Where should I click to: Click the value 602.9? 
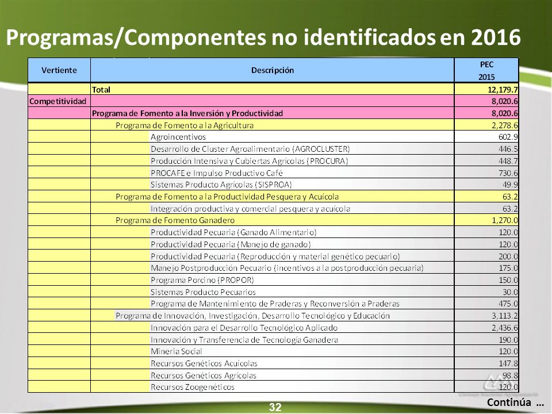point(508,137)
